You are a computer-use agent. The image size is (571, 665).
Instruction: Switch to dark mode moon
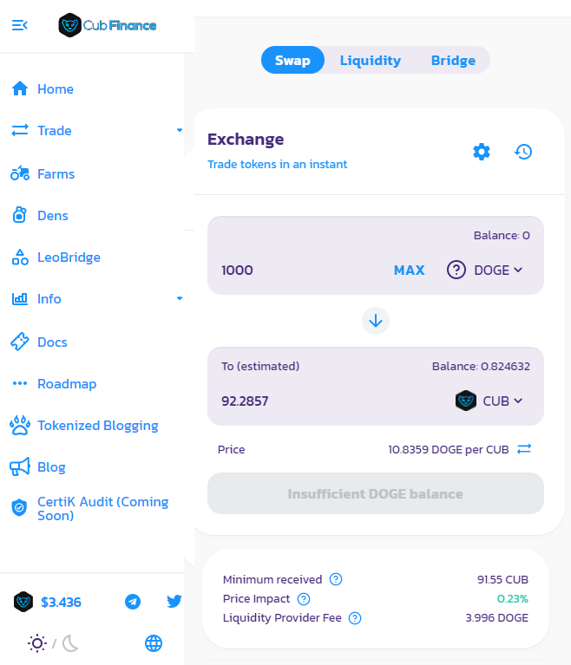tap(70, 643)
